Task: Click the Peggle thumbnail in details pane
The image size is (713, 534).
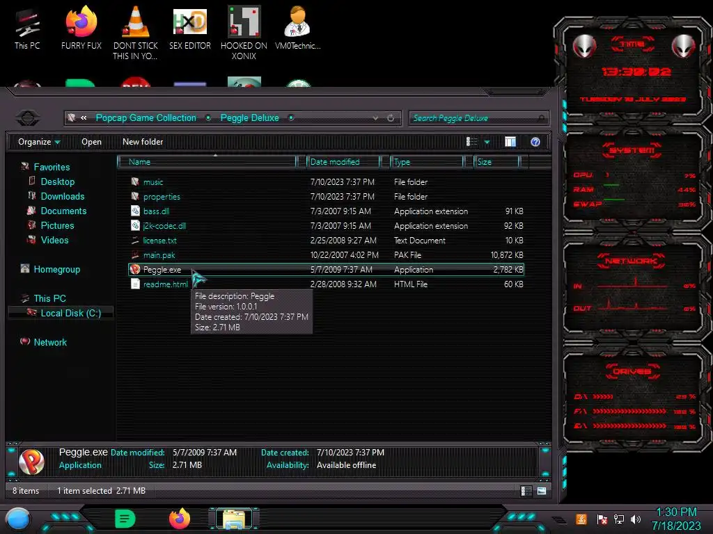Action: pos(31,462)
